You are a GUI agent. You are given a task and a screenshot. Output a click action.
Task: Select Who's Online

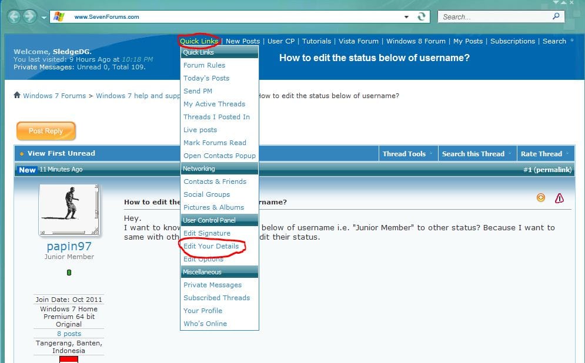pyautogui.click(x=205, y=324)
